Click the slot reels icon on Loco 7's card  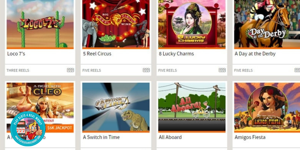(x=70, y=70)
